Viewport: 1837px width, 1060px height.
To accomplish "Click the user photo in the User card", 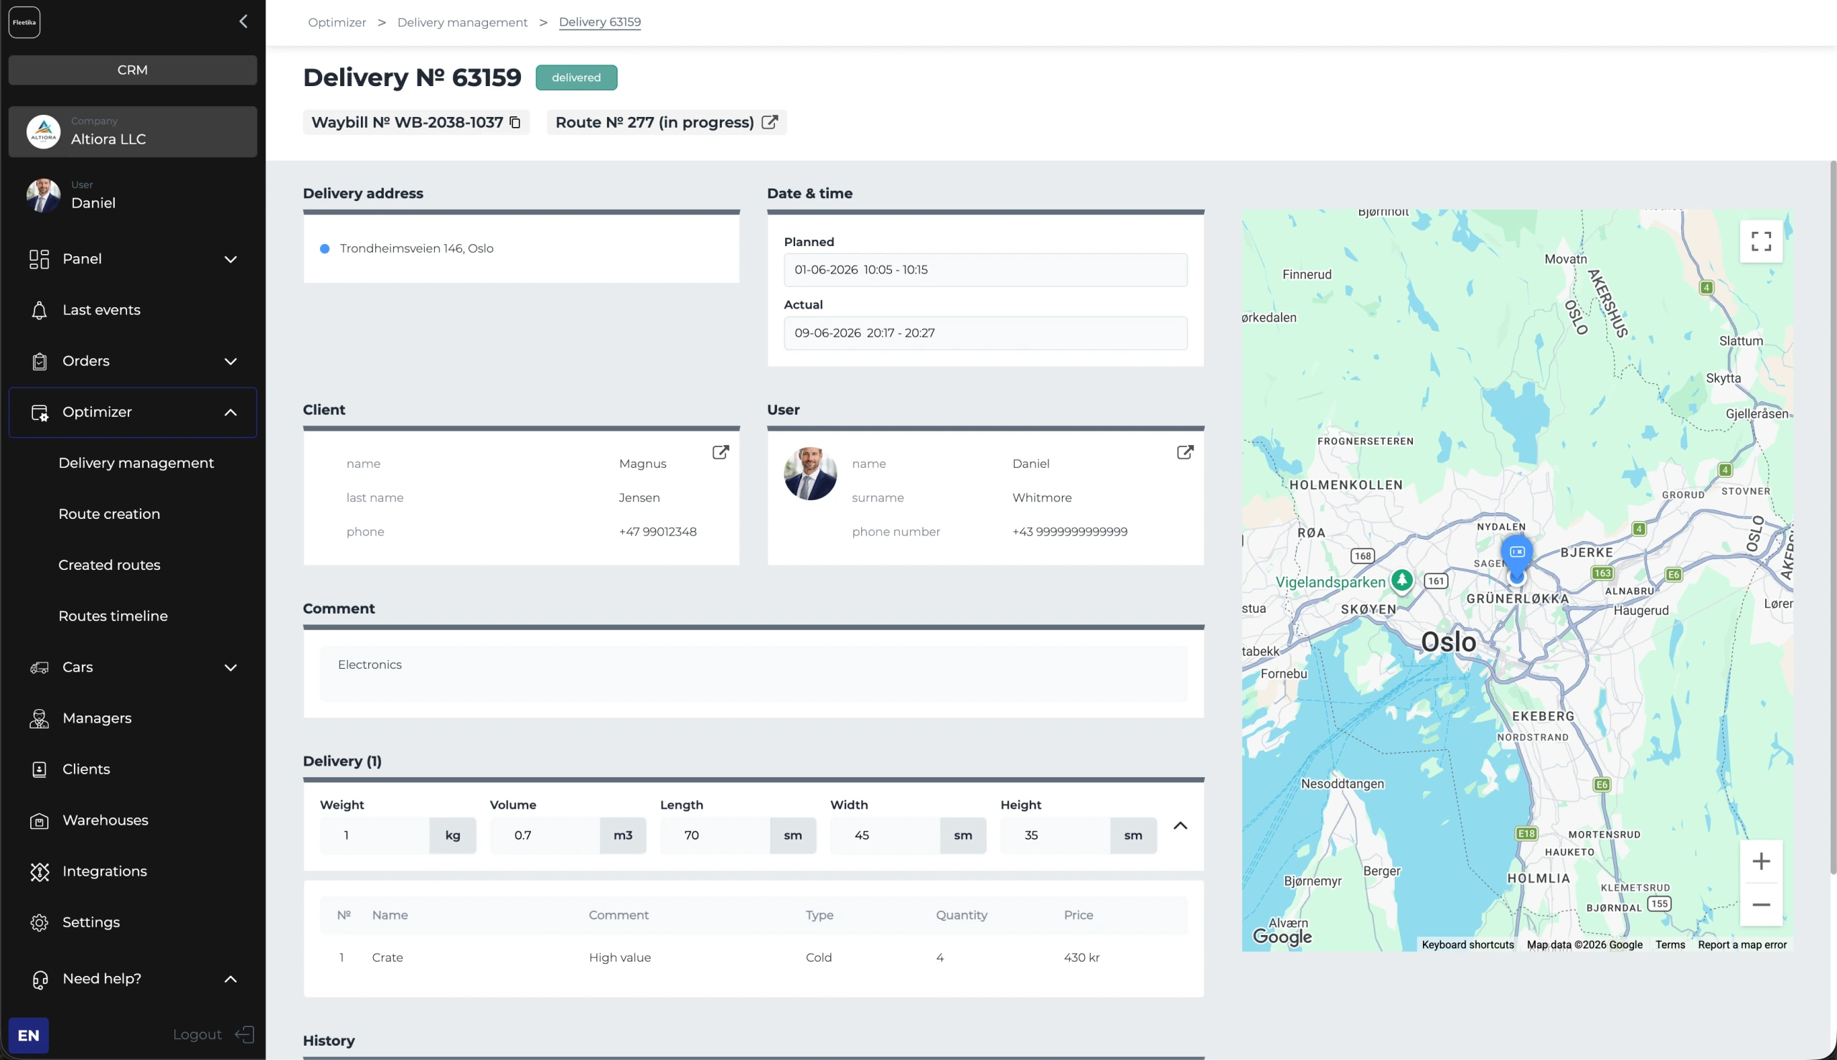I will 810,473.
